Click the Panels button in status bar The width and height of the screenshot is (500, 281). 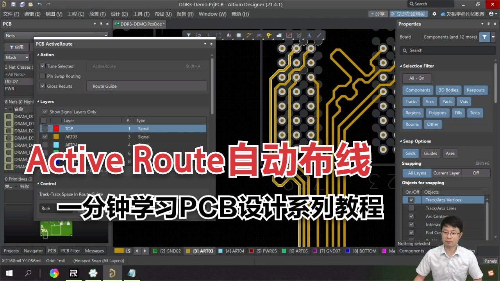pyautogui.click(x=491, y=261)
